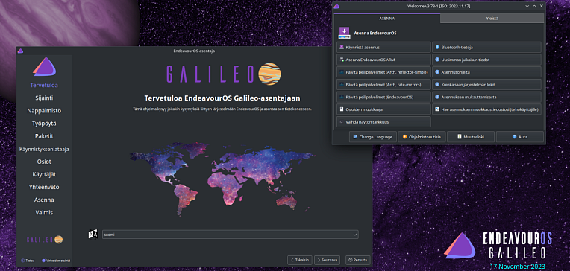Click the language translation icon beside suomi
Viewport: 570px width, 271px height.
point(93,235)
